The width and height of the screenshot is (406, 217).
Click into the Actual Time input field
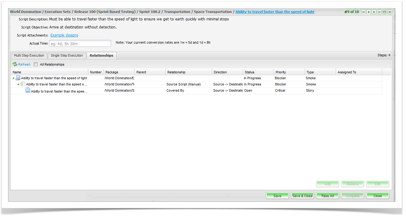[84, 44]
